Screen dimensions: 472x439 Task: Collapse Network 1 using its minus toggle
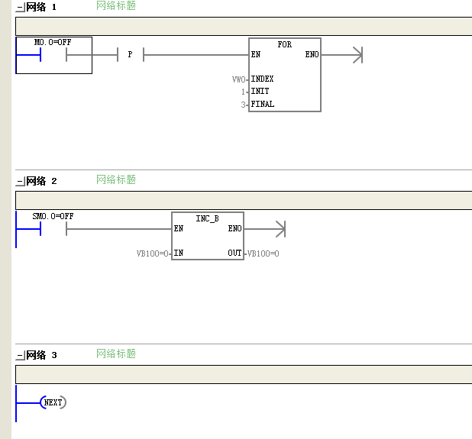click(x=20, y=8)
